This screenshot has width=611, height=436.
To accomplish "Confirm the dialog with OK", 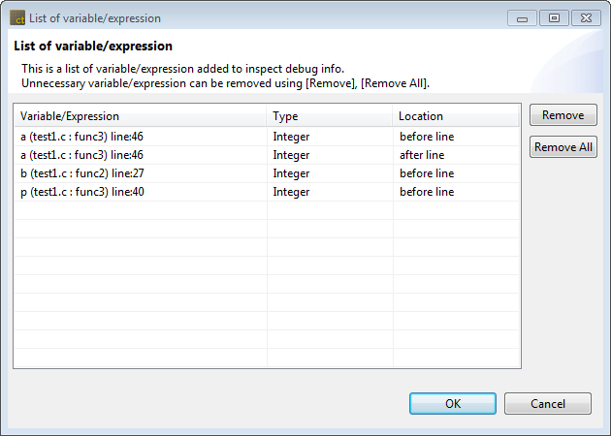I will coord(453,403).
